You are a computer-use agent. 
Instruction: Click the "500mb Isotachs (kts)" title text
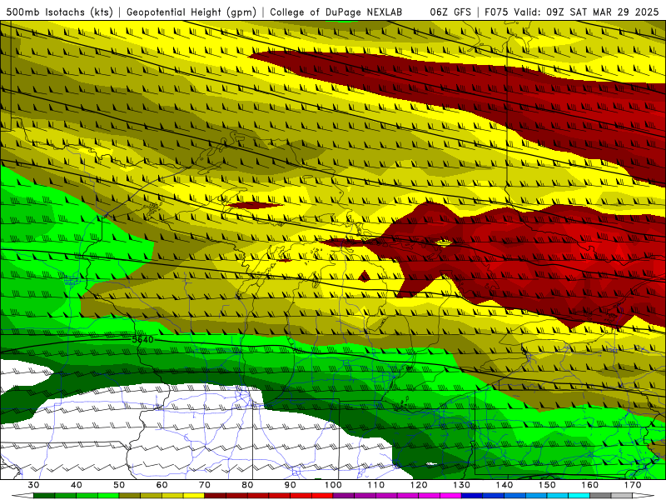coord(59,12)
